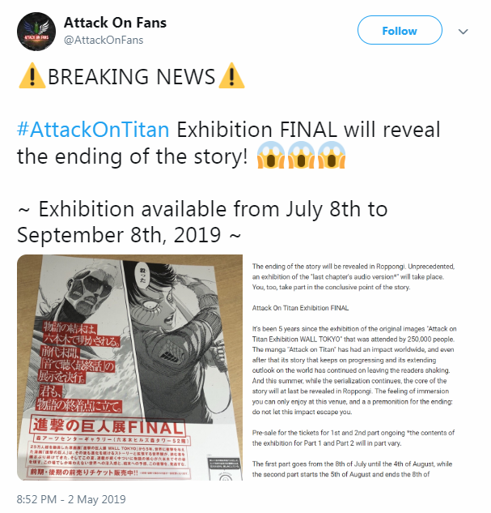The height and width of the screenshot is (513, 491).
Task: Open the Attack On Fans profile avatar
Action: (36, 32)
